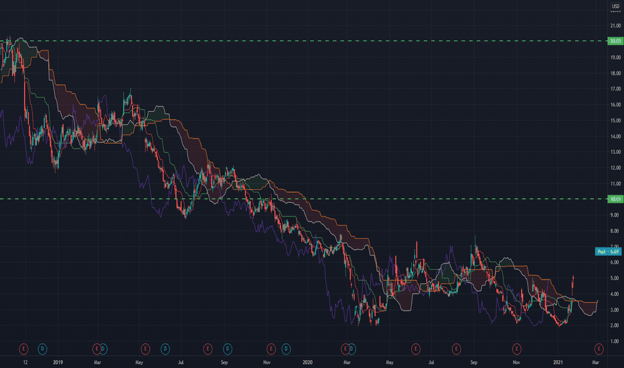Click the earnings marker left of Sep 2019
Screen dimensions: 624x368
(x=208, y=349)
